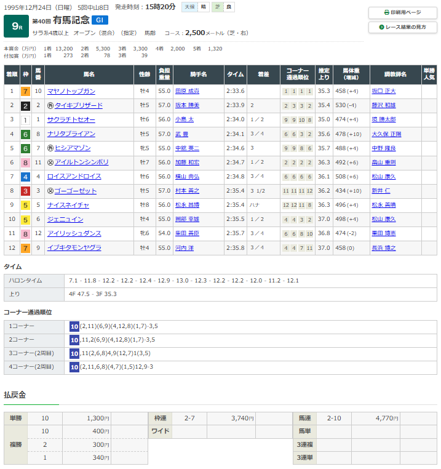Image resolution: width=441 pixels, height=469 pixels.
Task: Open horse link ナイスネイチャ
Action: [x=68, y=205]
